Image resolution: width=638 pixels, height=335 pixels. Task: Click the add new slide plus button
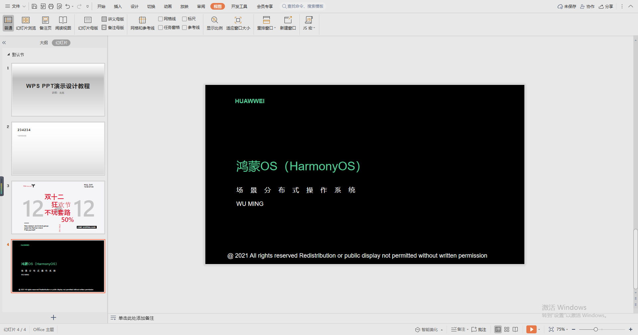tap(53, 317)
